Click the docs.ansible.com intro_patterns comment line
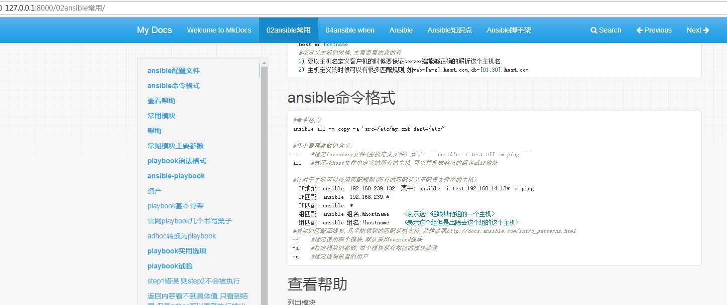727x305 pixels. click(434, 231)
